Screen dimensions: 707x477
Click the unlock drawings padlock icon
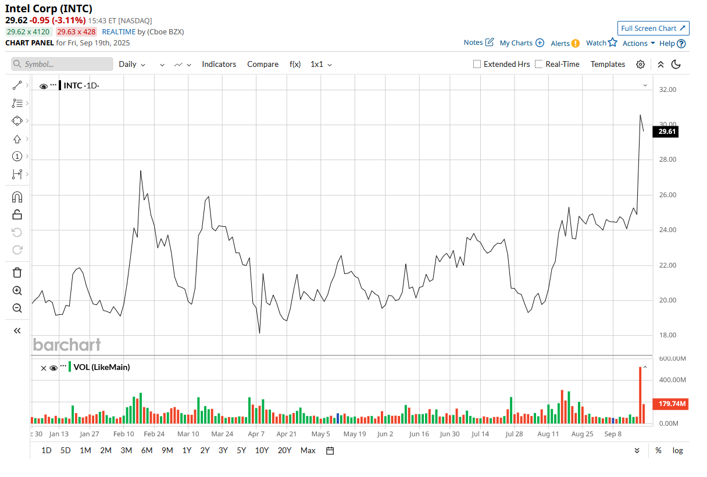click(17, 215)
